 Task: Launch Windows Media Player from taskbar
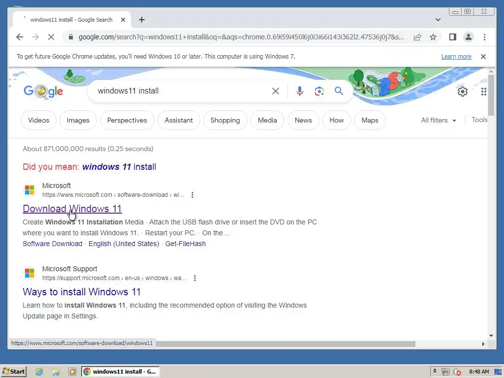[x=72, y=372]
